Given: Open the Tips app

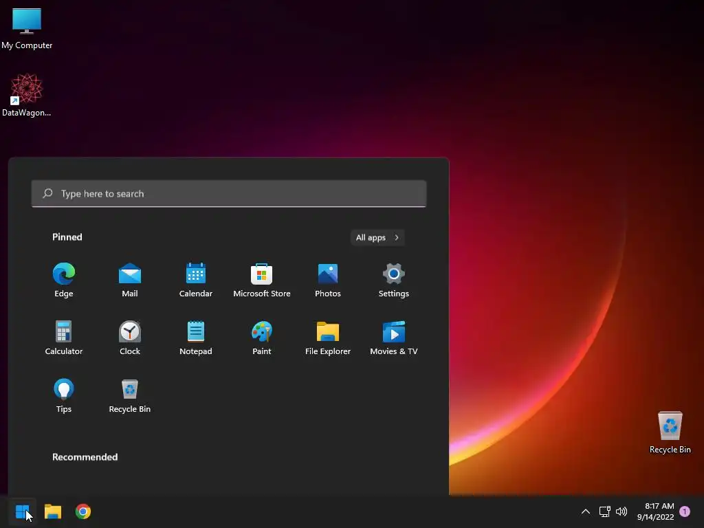Looking at the screenshot, I should pyautogui.click(x=64, y=396).
